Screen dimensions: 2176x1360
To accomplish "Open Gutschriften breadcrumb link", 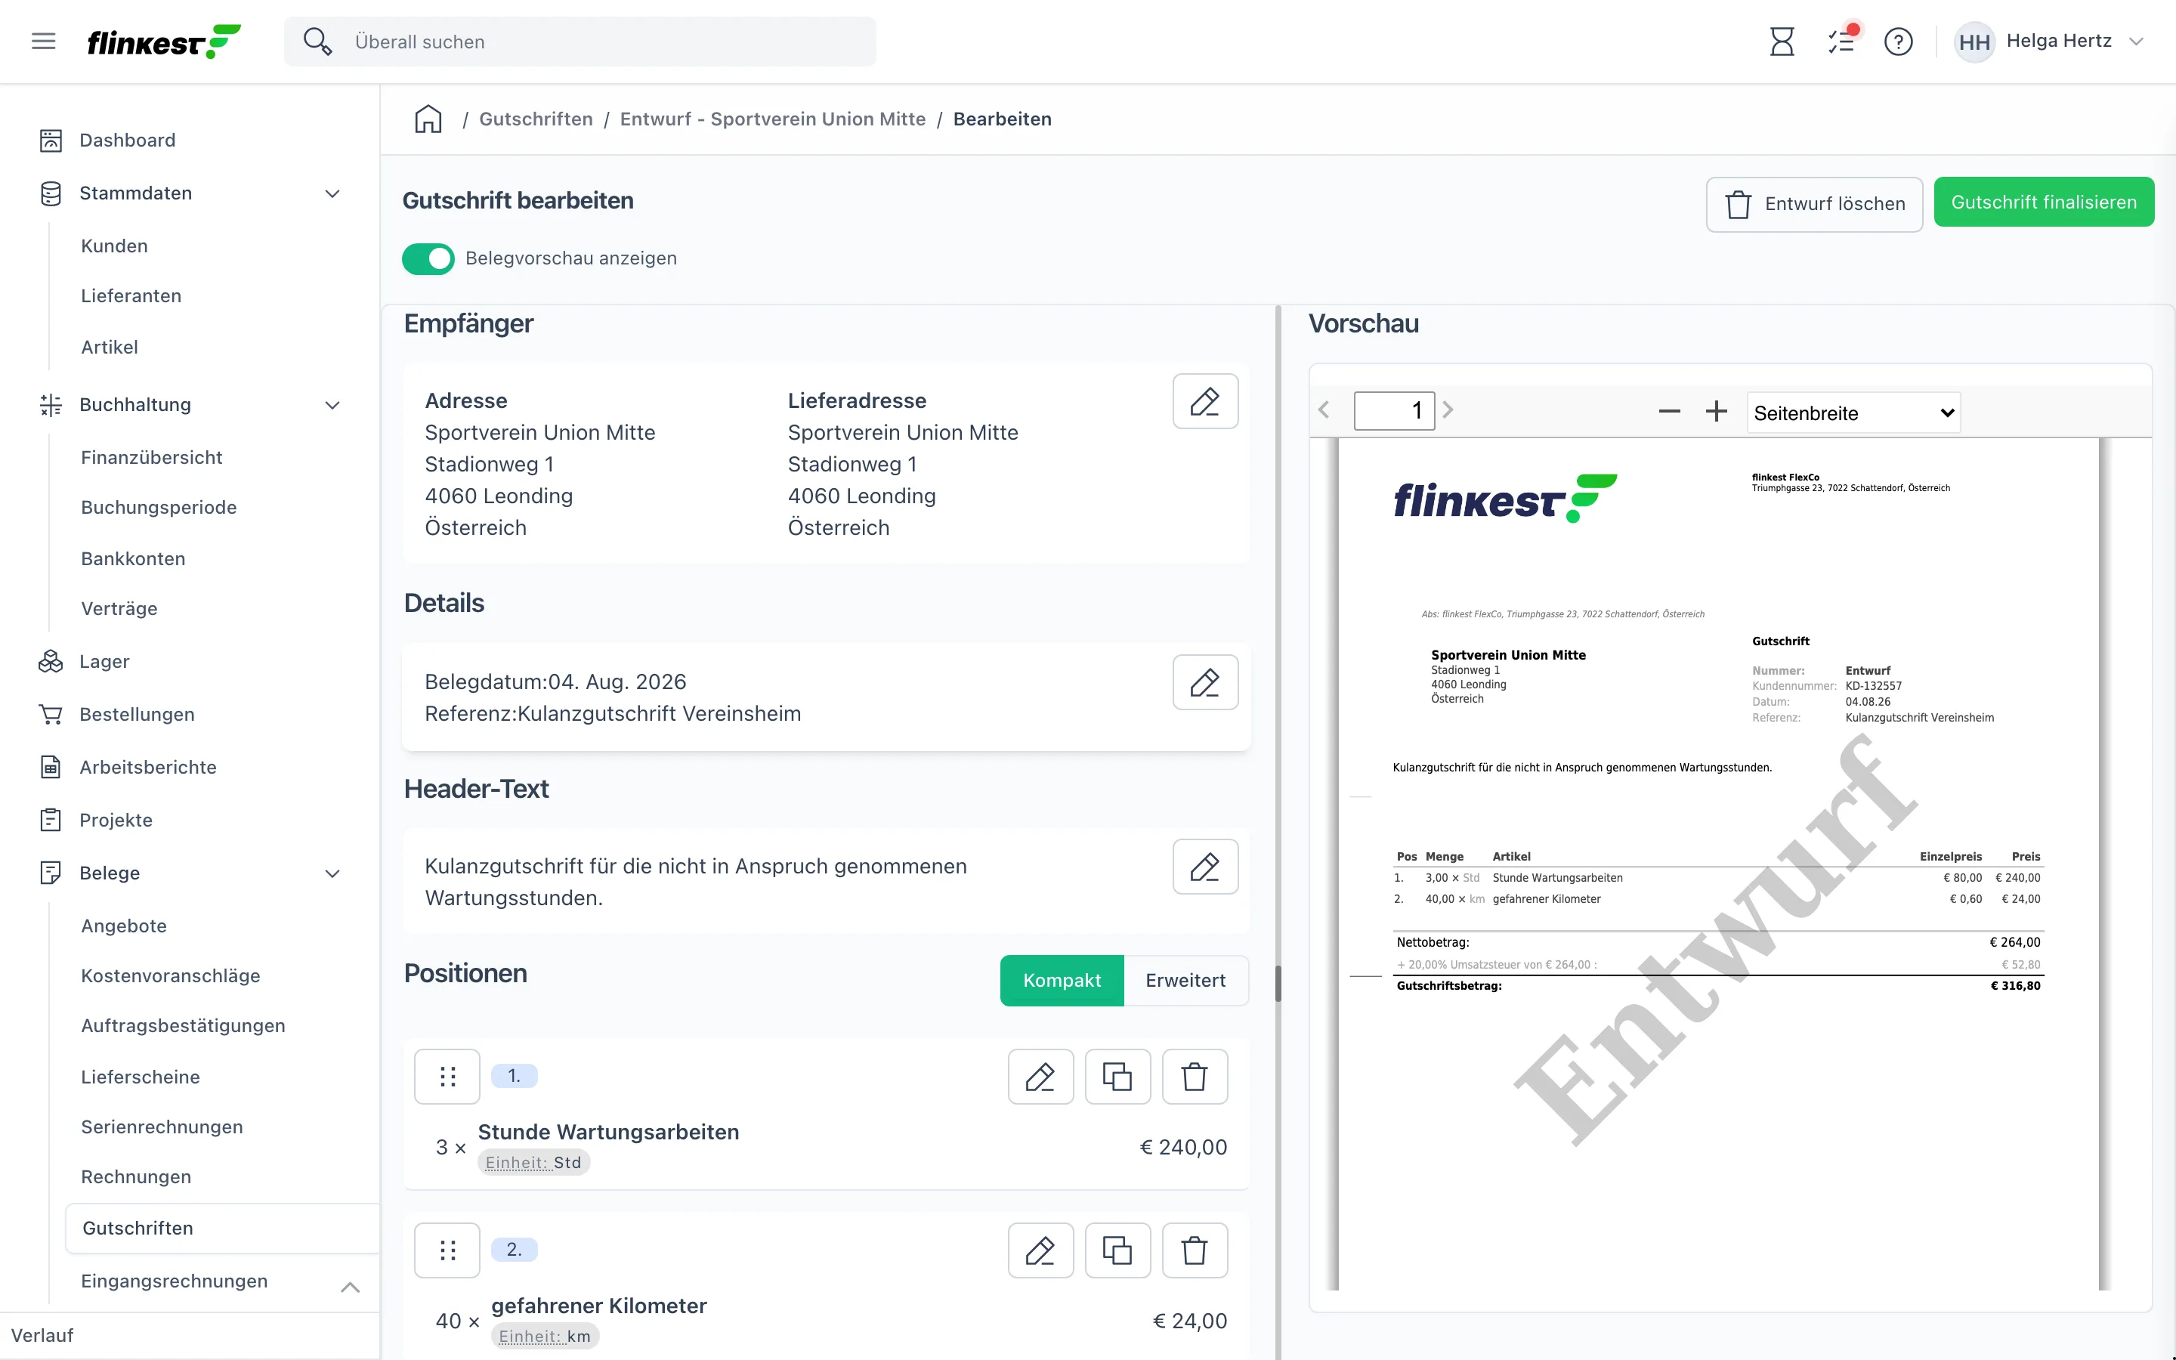I will [536, 119].
